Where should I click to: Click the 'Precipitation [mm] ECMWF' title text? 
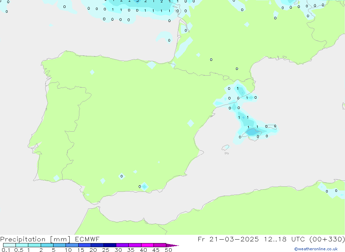(x=50, y=239)
